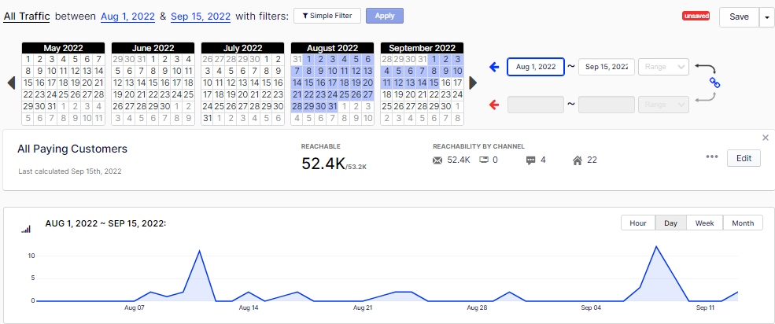
Task: Switch chart granularity to Week
Action: click(x=705, y=223)
